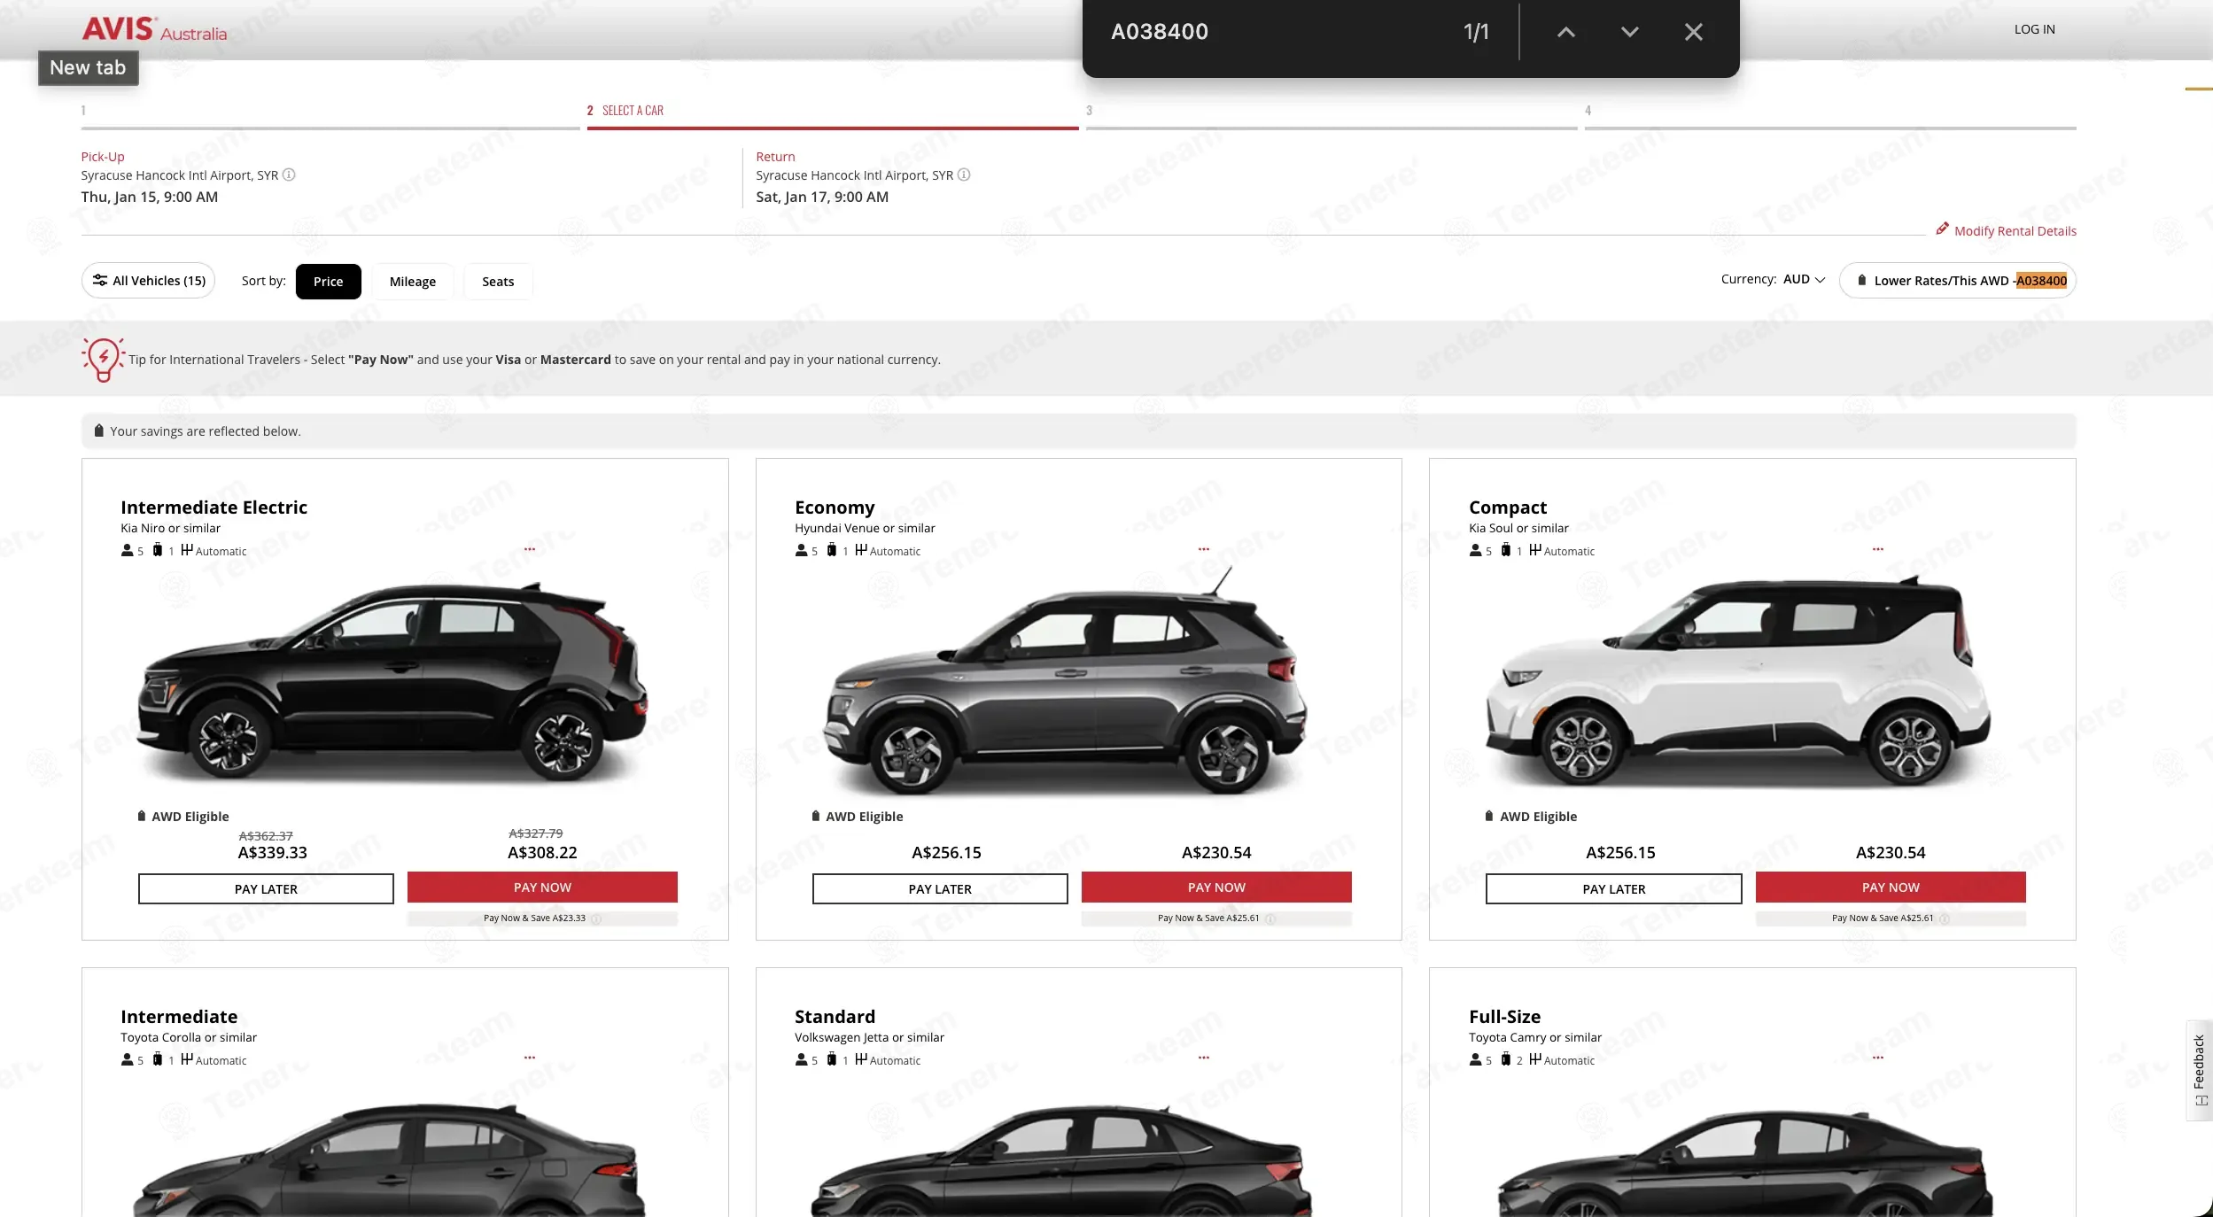
Task: Click the Standard card title
Action: (835, 1017)
